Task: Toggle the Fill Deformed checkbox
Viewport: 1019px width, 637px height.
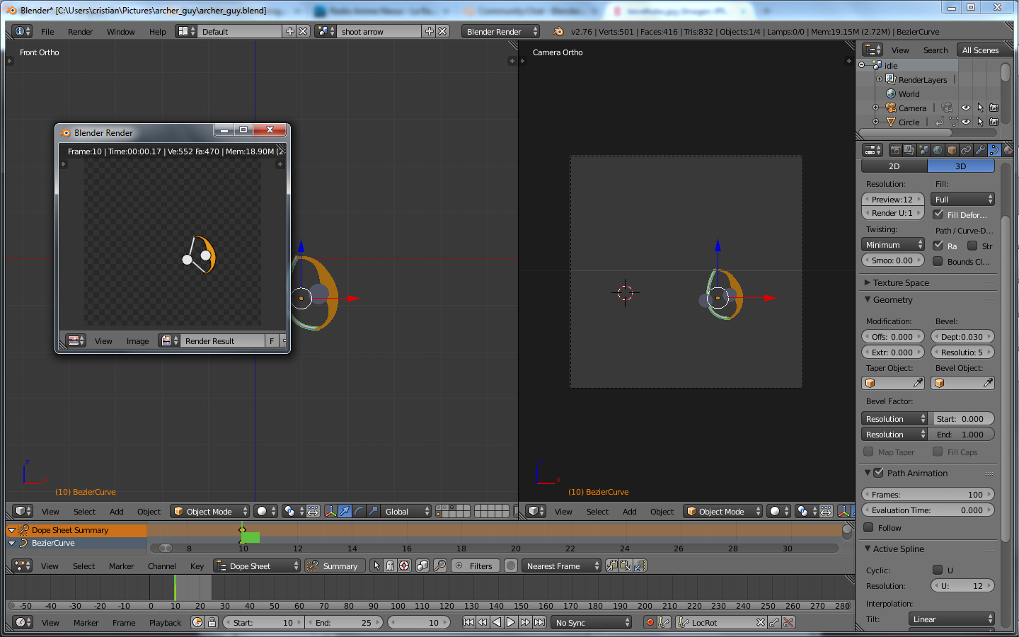Action: (x=938, y=214)
